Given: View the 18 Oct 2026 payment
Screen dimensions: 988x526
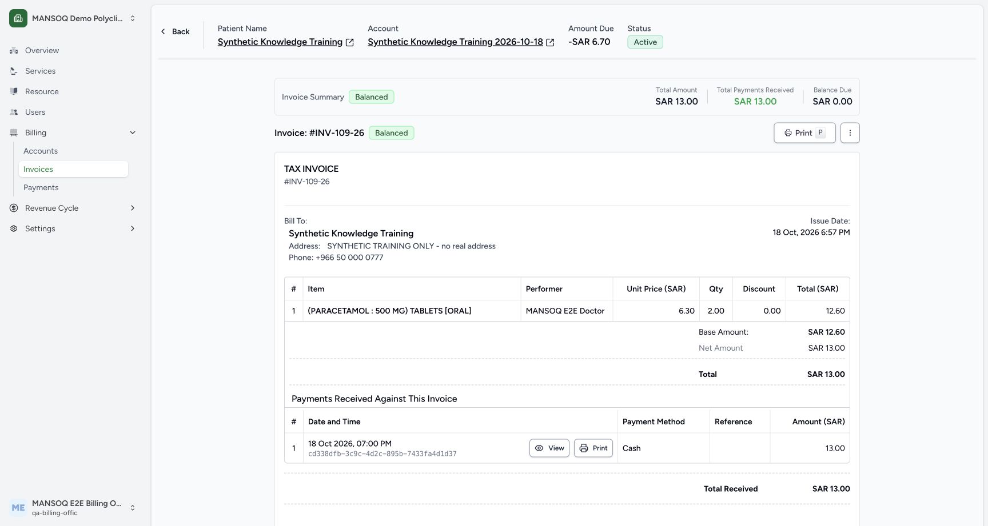Looking at the screenshot, I should pyautogui.click(x=549, y=448).
